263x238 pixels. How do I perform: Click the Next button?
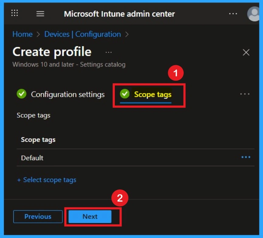pyautogui.click(x=90, y=216)
